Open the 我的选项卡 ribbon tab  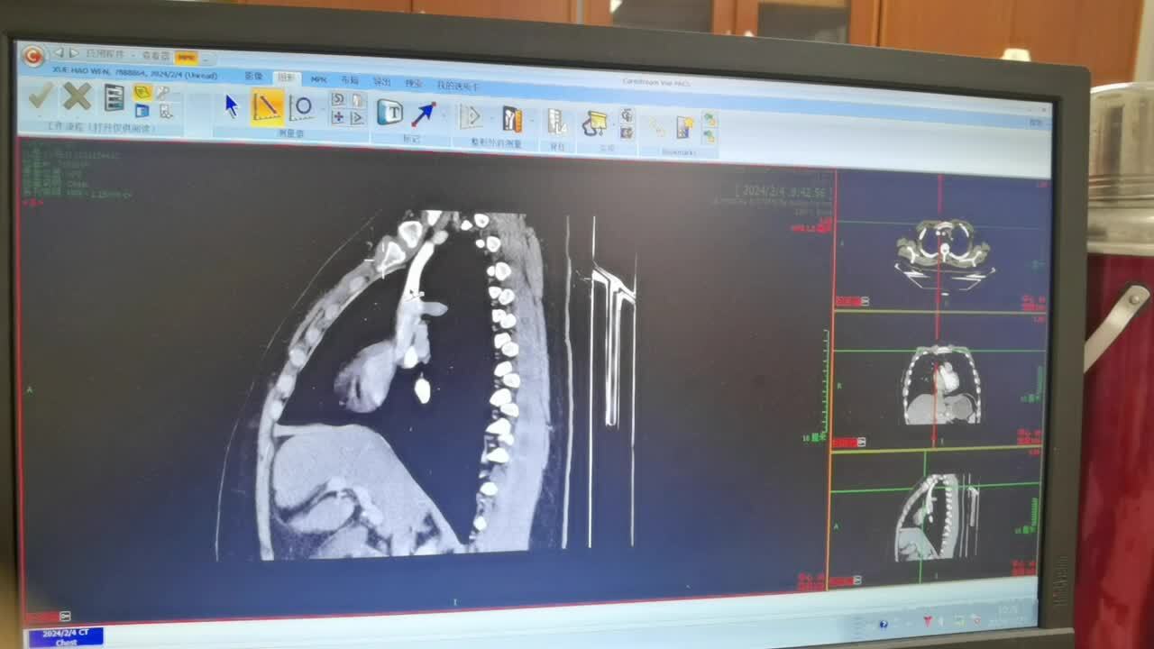(x=458, y=85)
